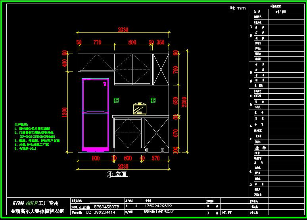This screenshot has width=307, height=220.
Task: Click the green wall socket beside the refrigerator
Action: pos(116,100)
